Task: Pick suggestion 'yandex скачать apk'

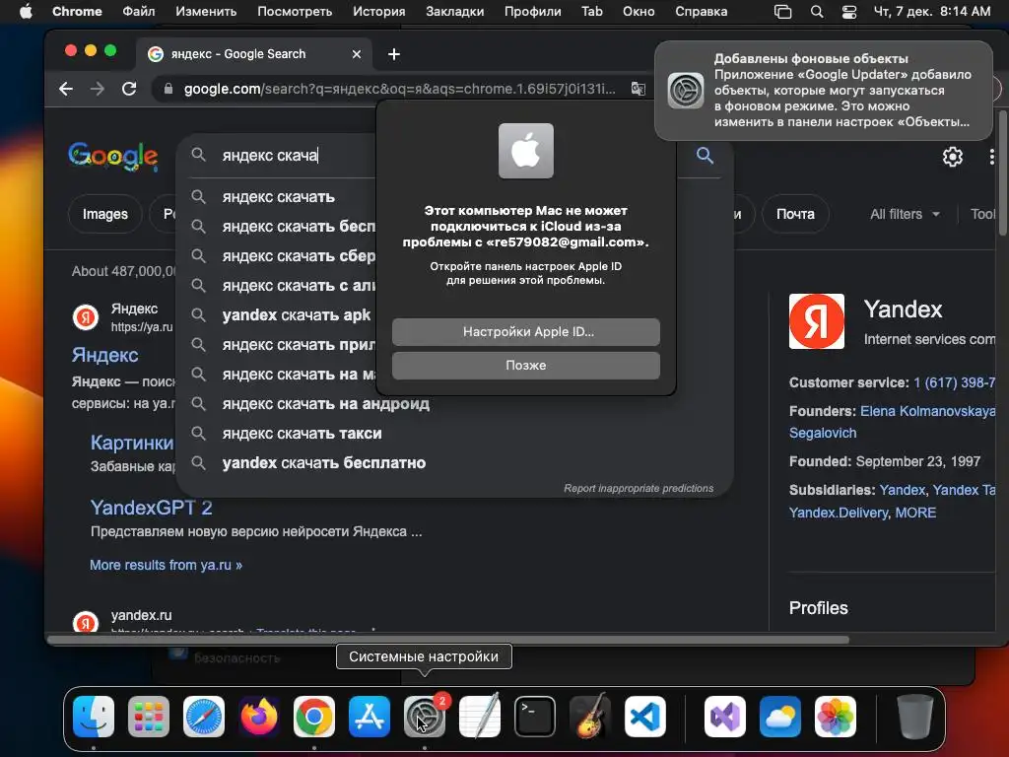Action: click(x=296, y=314)
